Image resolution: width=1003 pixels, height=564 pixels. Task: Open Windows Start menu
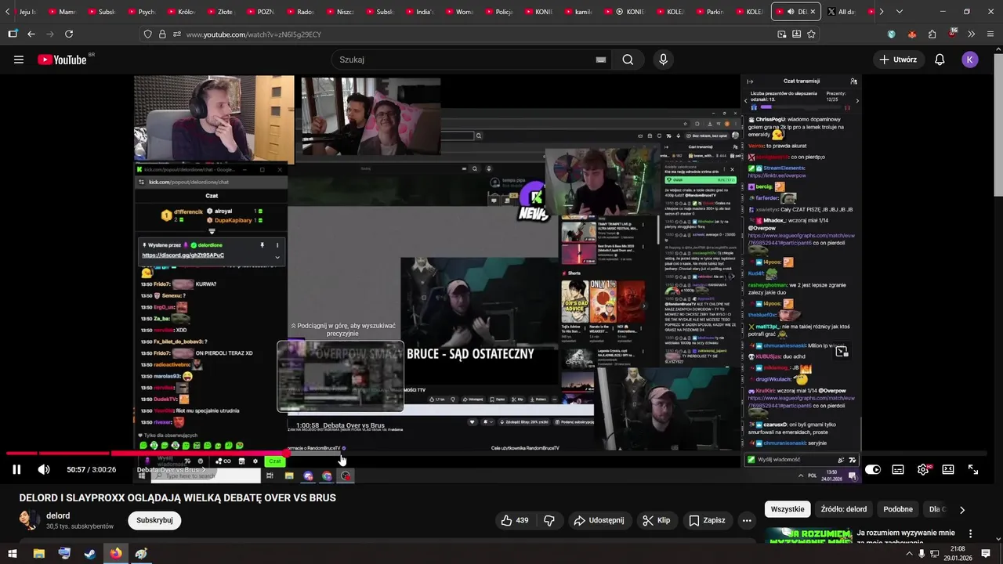point(13,553)
